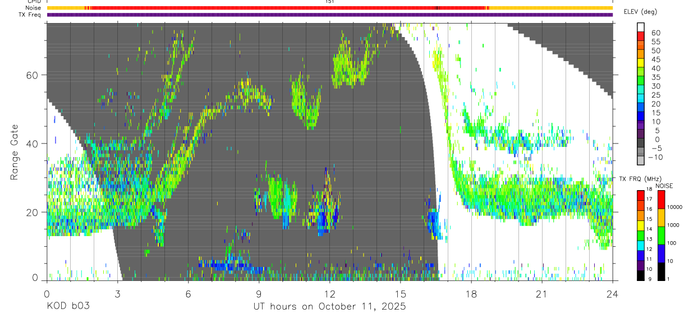Image resolution: width=689 pixels, height=318 pixels.
Task: Click the '25' value in the ELEV legend
Action: [x=656, y=95]
